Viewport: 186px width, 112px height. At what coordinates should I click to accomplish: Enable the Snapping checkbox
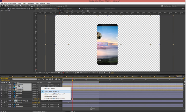click(55, 6)
